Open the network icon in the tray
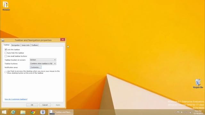 [x=186, y=112]
